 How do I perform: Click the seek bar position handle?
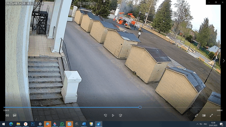pyautogui.click(x=140, y=107)
